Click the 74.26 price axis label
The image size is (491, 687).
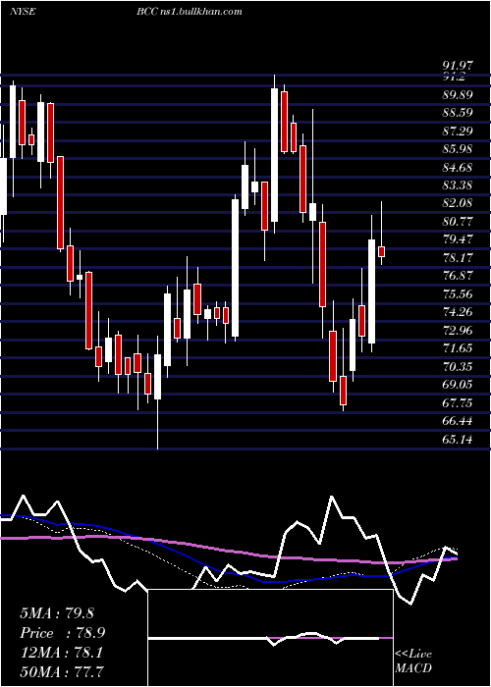click(x=458, y=312)
